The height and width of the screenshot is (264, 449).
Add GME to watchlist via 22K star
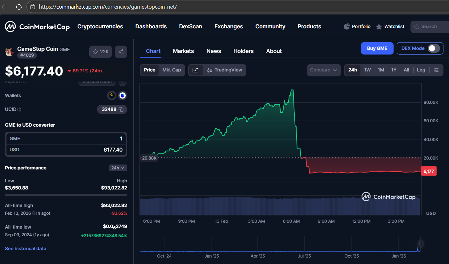[x=101, y=52]
